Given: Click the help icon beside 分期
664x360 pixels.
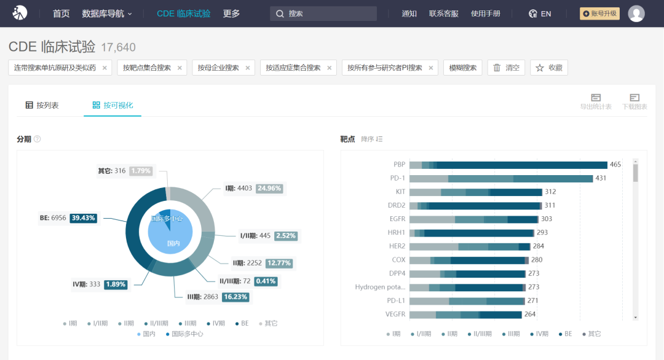Looking at the screenshot, I should 38,139.
